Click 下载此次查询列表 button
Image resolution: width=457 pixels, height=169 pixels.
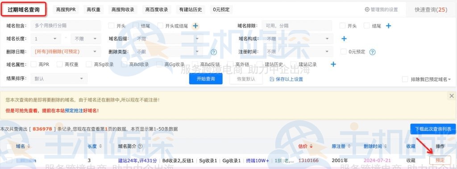[x=433, y=129]
